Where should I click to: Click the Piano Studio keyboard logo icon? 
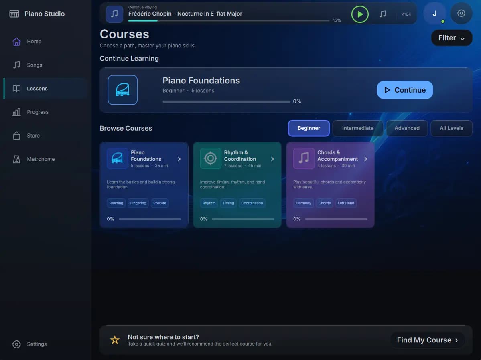14,14
